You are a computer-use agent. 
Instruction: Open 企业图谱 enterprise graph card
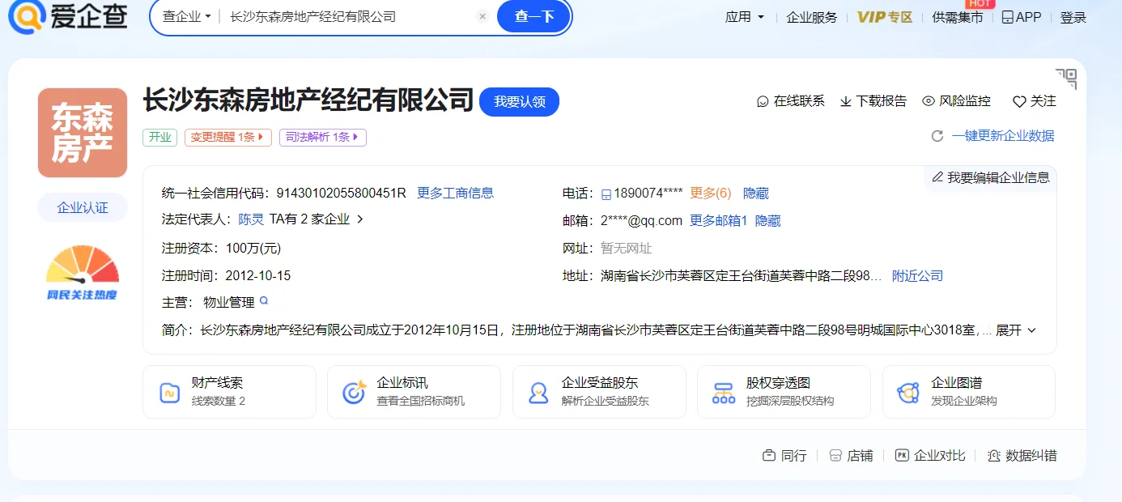(x=968, y=392)
